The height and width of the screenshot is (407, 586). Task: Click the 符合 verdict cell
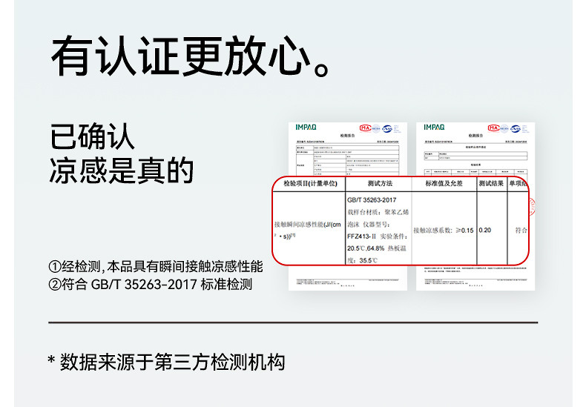pyautogui.click(x=521, y=230)
